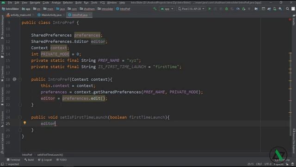Open the Build Variants side panel
This screenshot has height=167, width=296.
pos(2,96)
